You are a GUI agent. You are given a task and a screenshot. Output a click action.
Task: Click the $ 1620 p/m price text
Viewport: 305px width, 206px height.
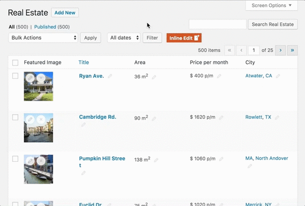click(203, 117)
